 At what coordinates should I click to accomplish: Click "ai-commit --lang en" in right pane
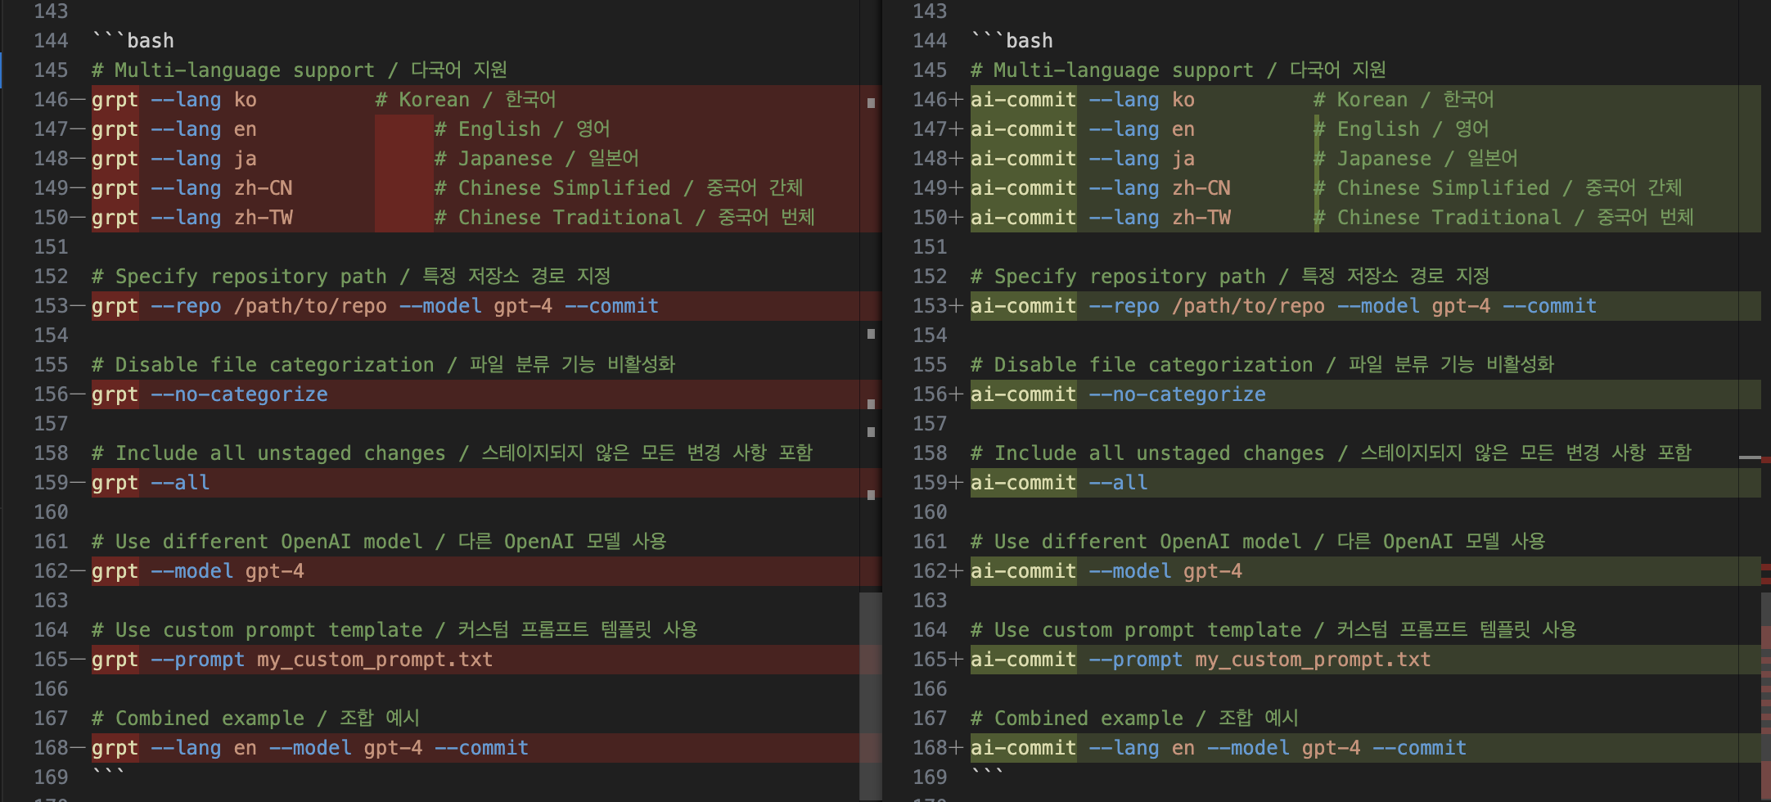pos(1083,129)
